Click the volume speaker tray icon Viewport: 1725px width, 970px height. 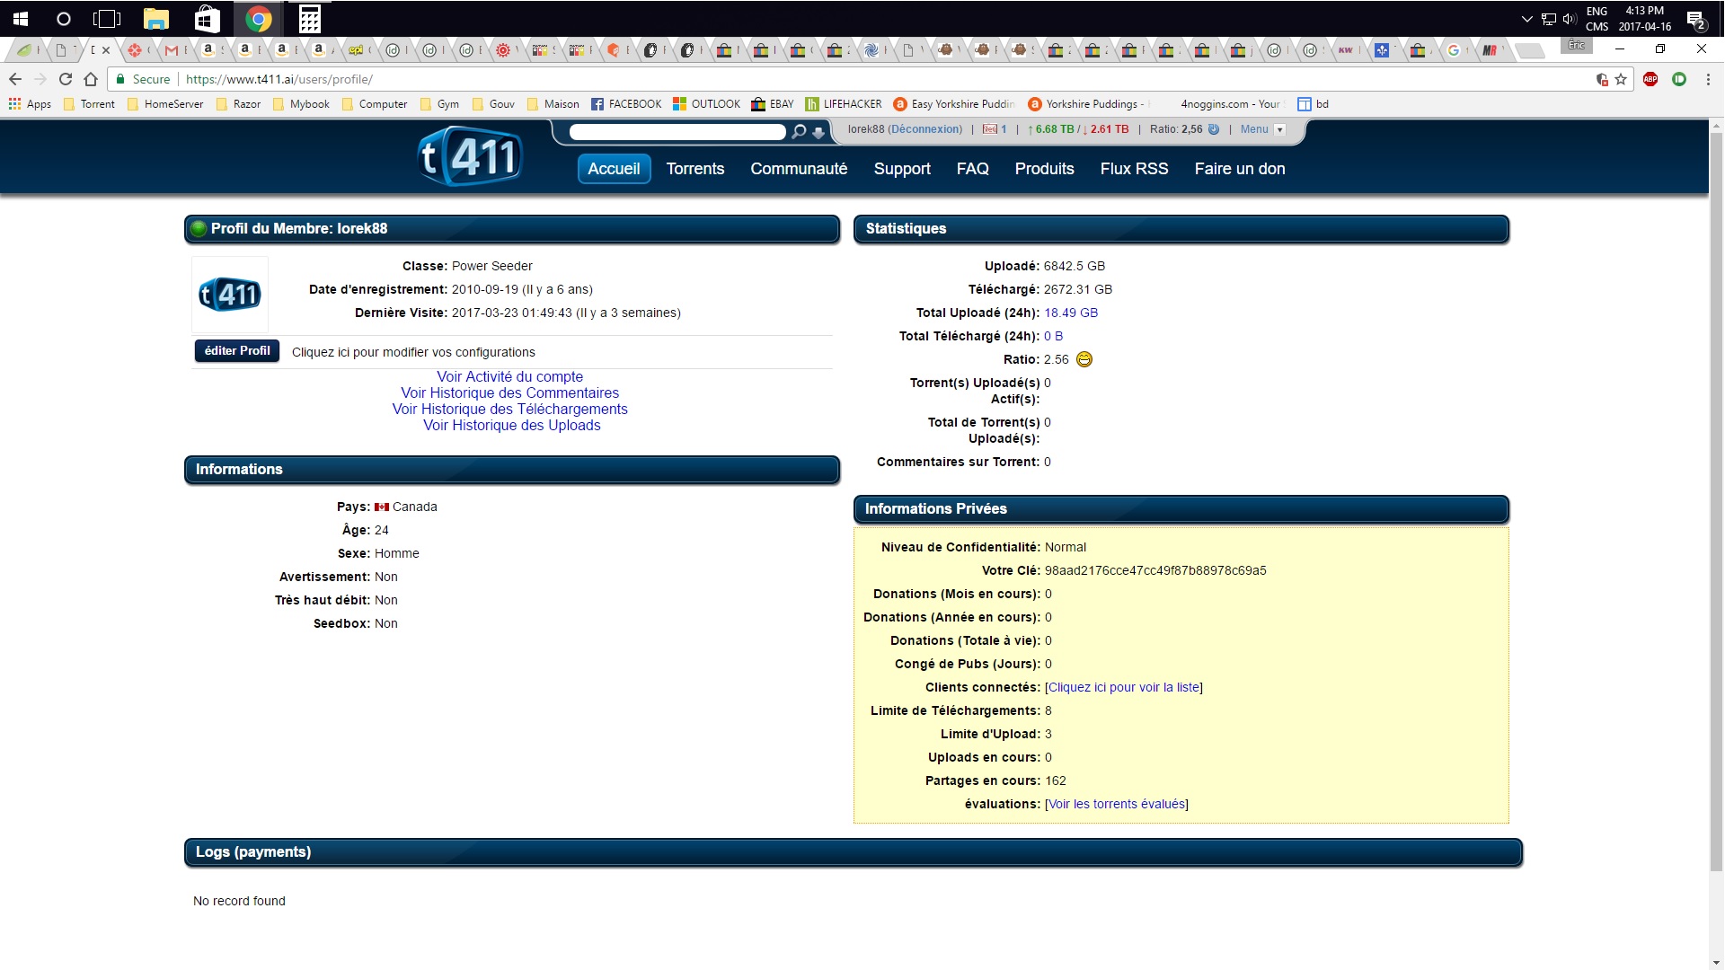click(1570, 19)
